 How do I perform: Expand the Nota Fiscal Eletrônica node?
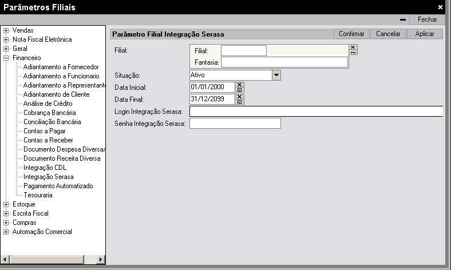(x=6, y=39)
